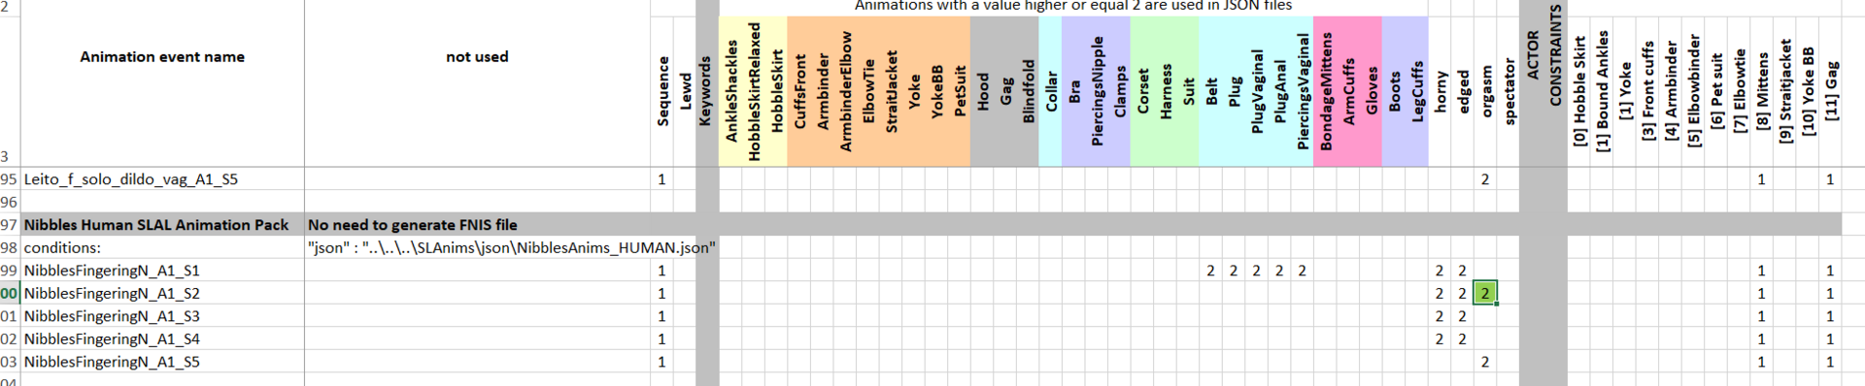The height and width of the screenshot is (386, 1865).
Task: Click the 'Blindfold' header cell
Action: coord(1028,91)
